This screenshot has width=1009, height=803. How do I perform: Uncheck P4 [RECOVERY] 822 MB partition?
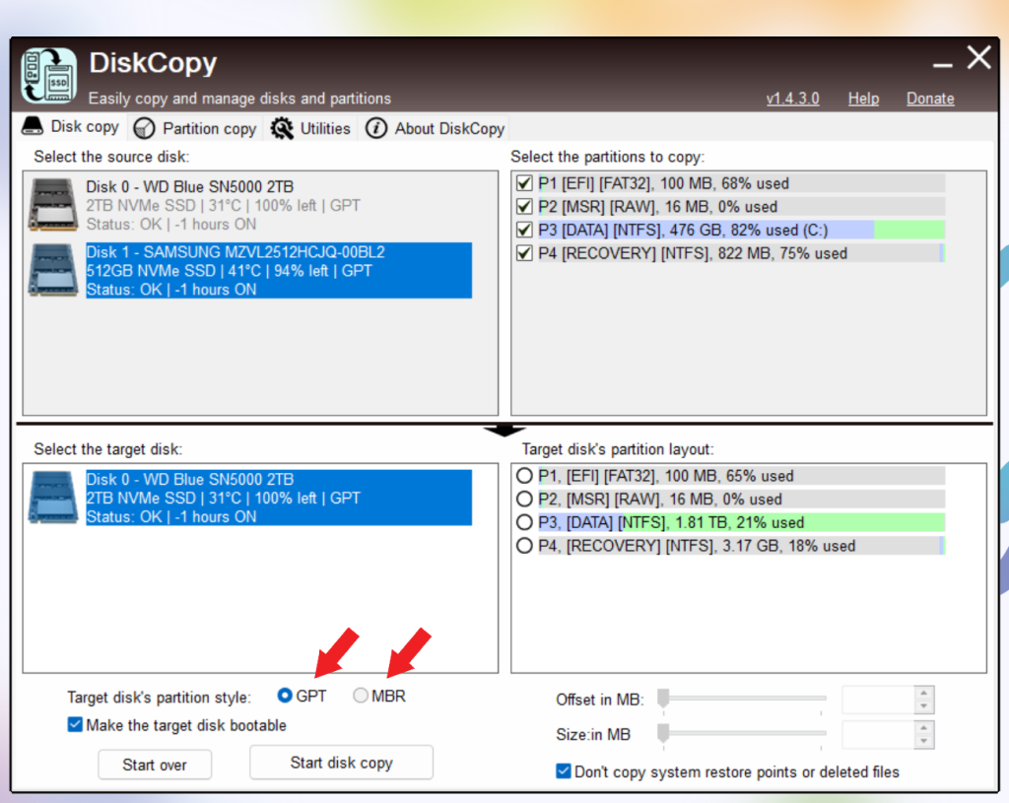524,253
